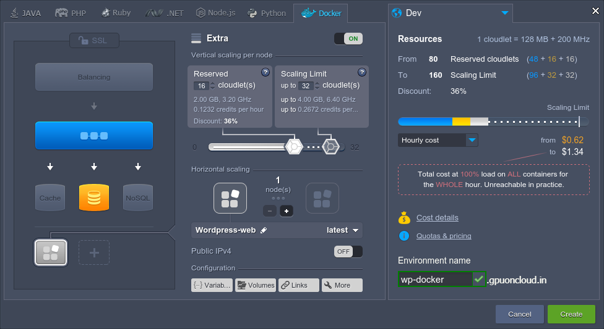Screen dimensions: 604x329
Task: Enable the Public IPv4 switch
Action: (x=348, y=251)
